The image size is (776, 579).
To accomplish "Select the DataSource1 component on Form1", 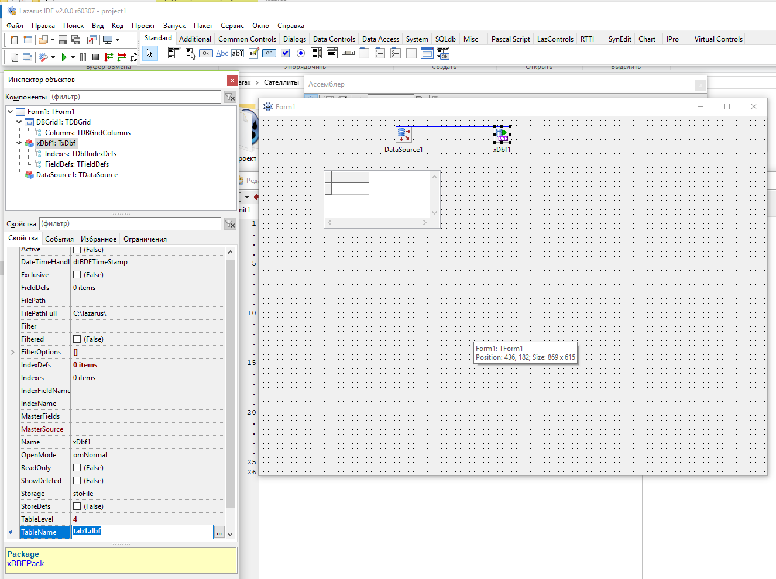I will [x=403, y=135].
